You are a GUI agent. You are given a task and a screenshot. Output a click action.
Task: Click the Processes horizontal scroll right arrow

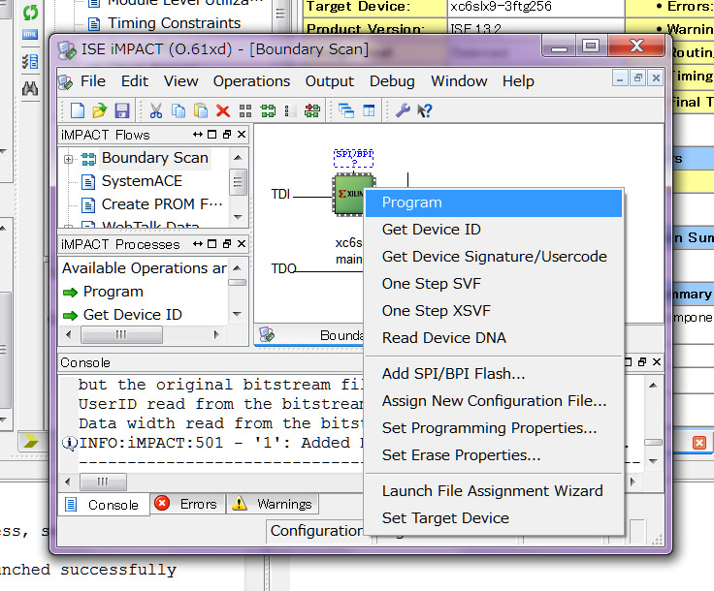pyautogui.click(x=216, y=334)
